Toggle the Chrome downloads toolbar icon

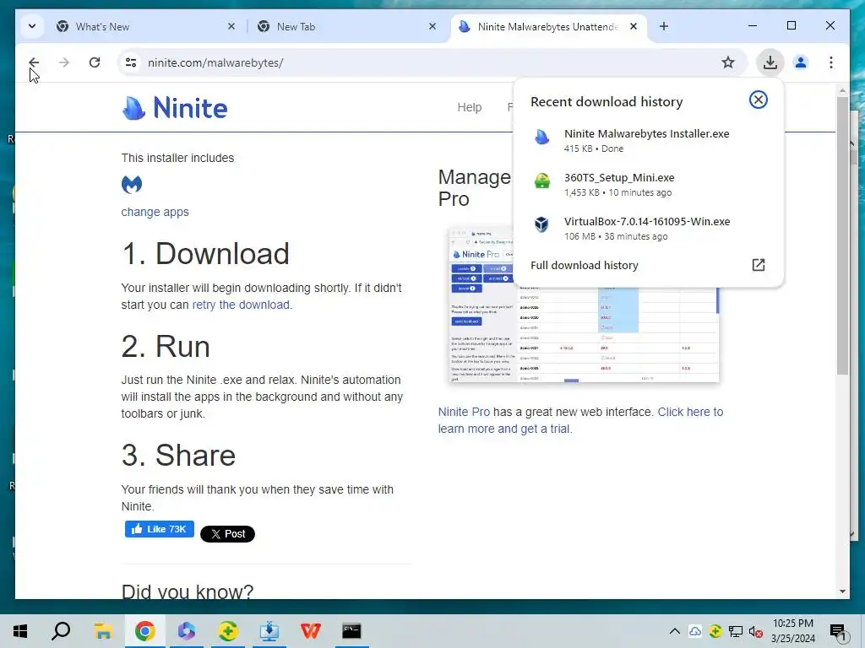point(770,62)
